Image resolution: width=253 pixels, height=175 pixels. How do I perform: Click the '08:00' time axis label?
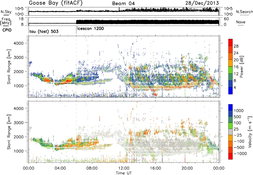click(x=92, y=168)
